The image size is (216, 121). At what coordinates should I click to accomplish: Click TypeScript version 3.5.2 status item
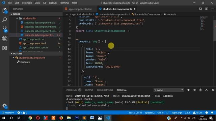coord(187,113)
